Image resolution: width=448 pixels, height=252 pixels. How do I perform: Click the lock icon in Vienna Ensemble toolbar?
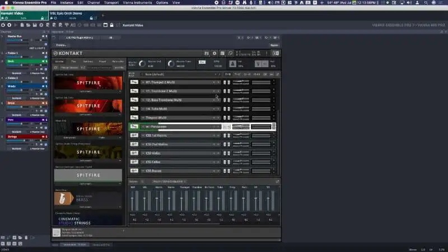(x=111, y=25)
